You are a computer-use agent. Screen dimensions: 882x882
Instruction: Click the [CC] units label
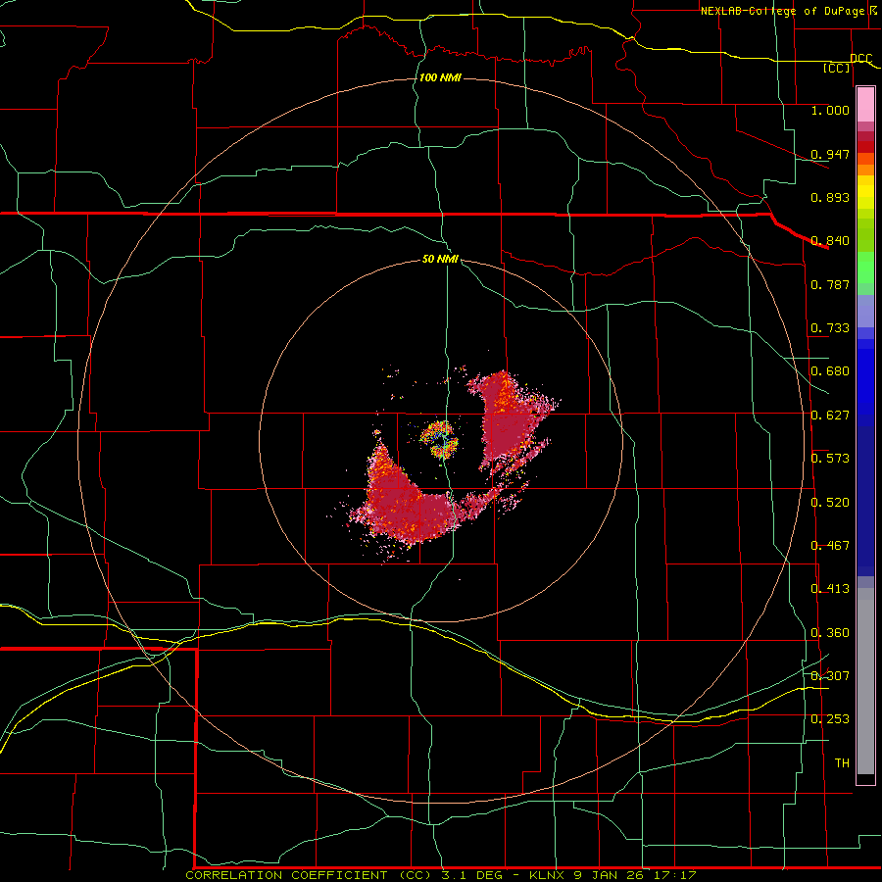(x=837, y=68)
